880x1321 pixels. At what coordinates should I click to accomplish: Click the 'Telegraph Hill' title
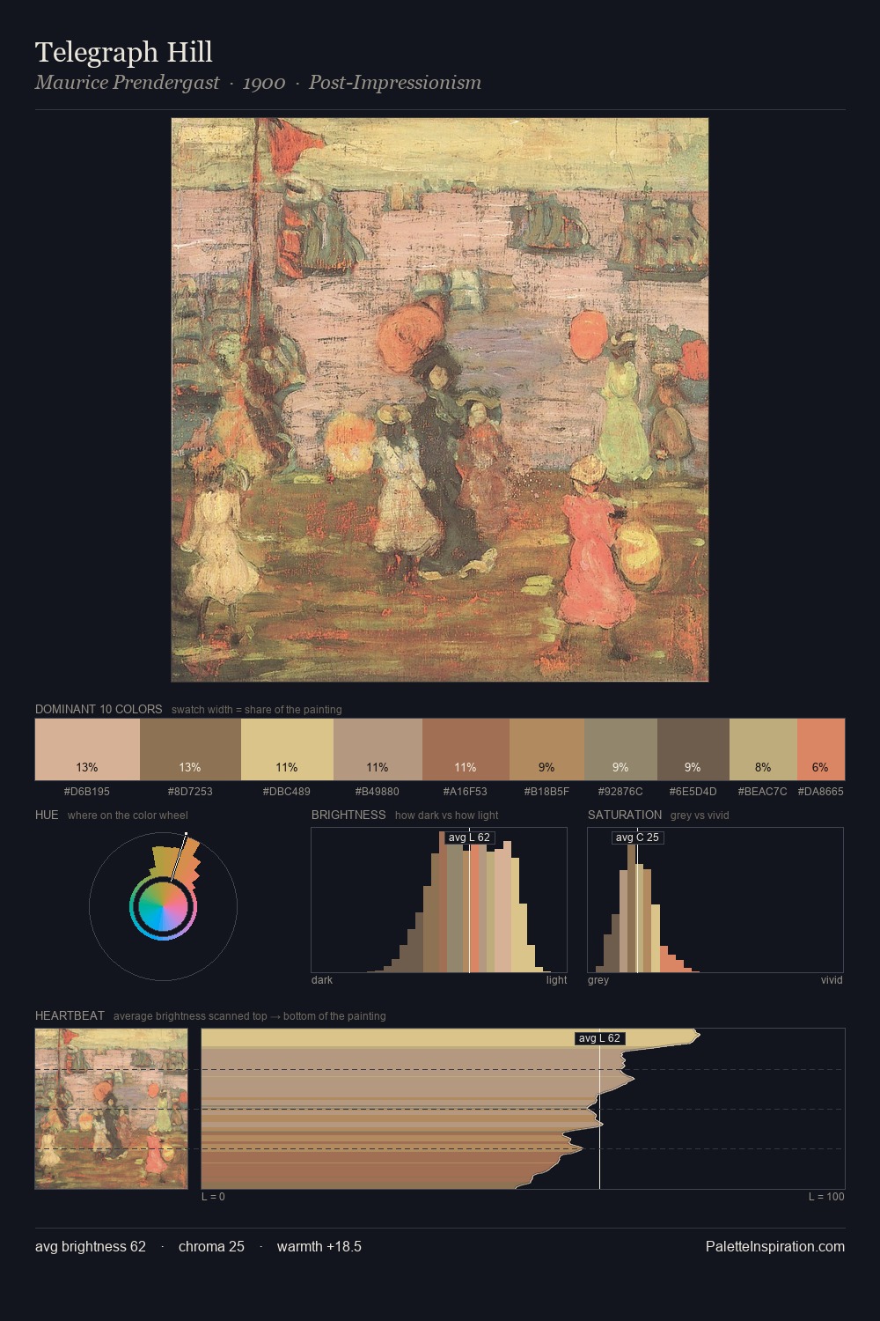124,53
